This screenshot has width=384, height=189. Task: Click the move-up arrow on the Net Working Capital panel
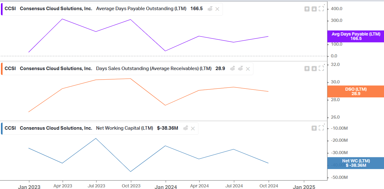point(314,128)
